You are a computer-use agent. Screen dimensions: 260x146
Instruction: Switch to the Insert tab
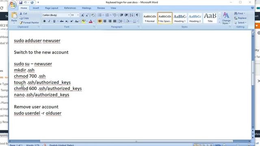coord(36,8)
